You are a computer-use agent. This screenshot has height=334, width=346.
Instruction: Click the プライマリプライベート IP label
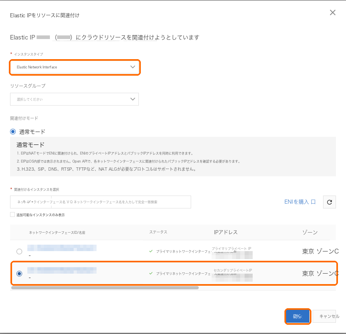click(231, 249)
